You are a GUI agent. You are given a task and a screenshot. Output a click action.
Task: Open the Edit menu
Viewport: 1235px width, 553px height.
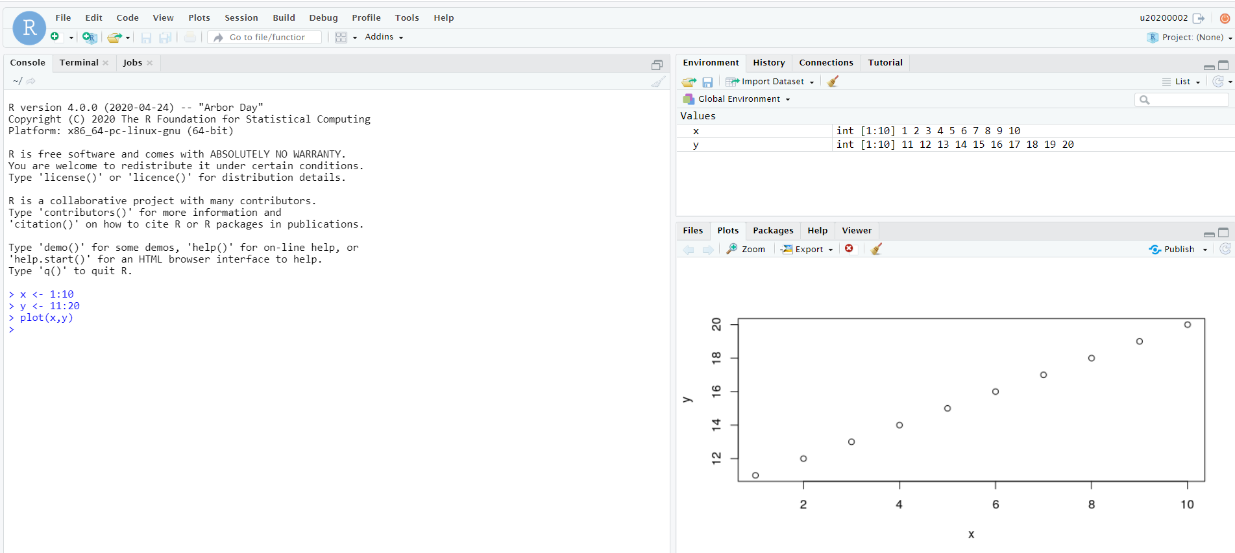point(93,18)
